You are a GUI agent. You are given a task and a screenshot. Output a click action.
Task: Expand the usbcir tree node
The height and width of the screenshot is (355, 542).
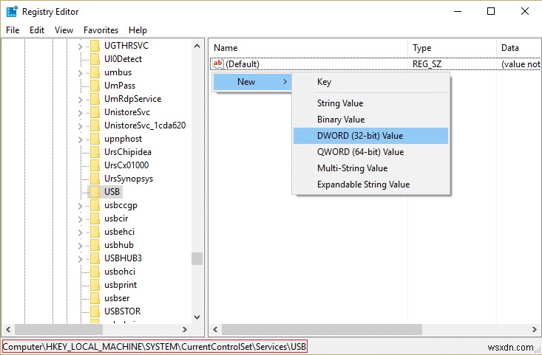80,219
